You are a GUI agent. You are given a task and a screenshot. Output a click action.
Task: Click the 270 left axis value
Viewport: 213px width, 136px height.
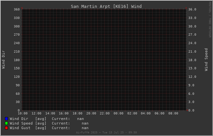click(17, 35)
